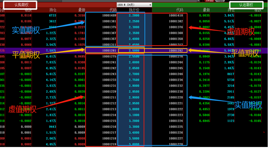Viewport: 268px width, 148px height.
Task: Select call contract code 10001217
Action: pos(109,133)
